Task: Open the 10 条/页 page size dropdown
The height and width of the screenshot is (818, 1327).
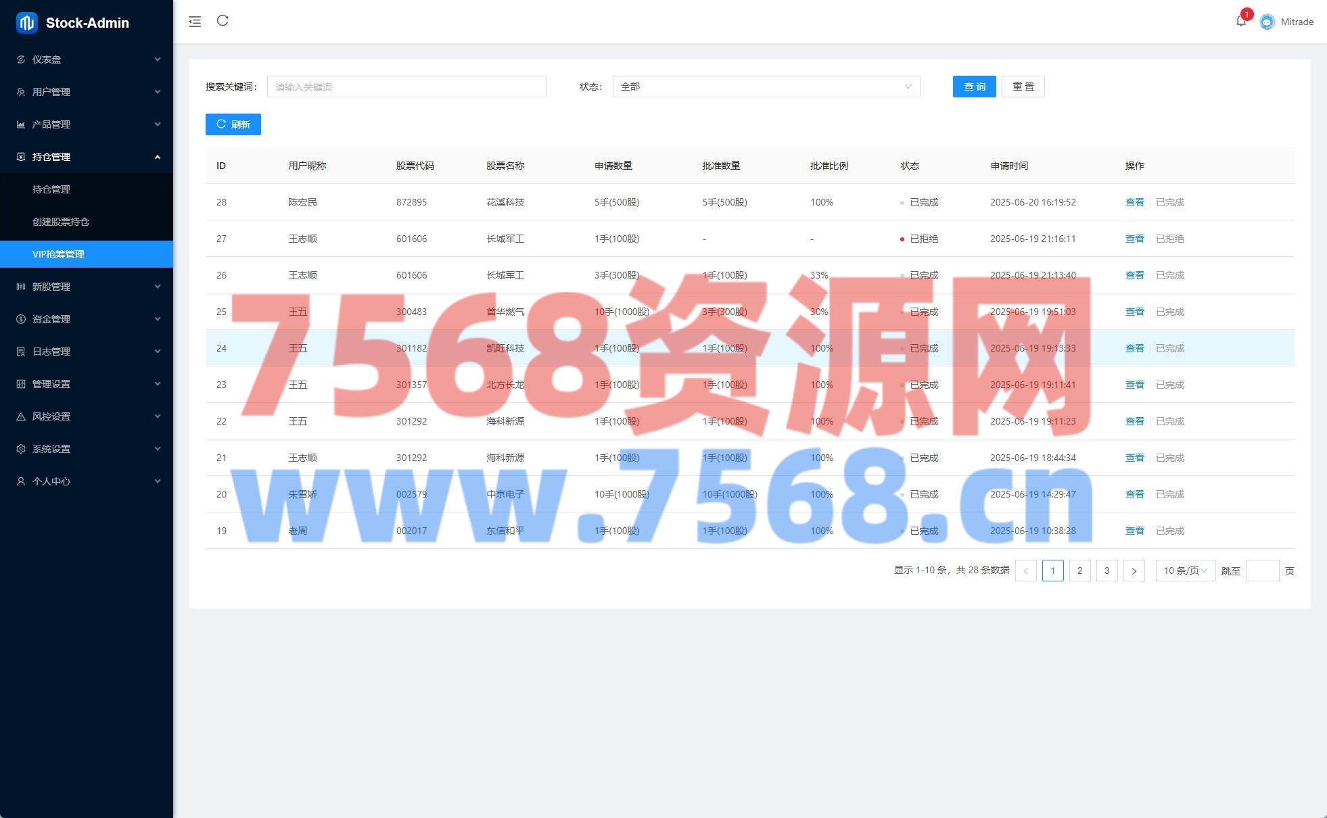Action: point(1185,571)
